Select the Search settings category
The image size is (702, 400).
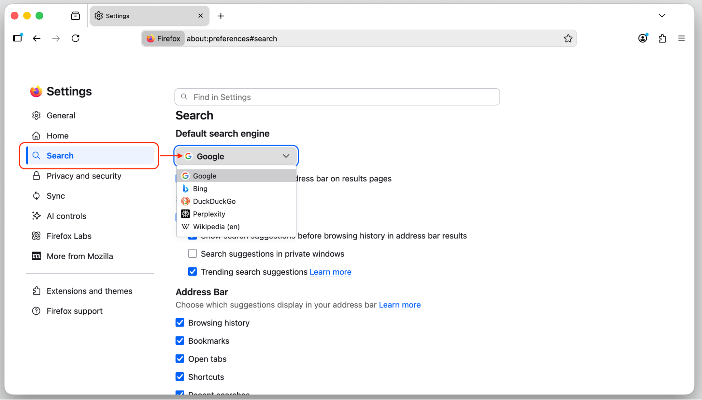click(x=90, y=156)
